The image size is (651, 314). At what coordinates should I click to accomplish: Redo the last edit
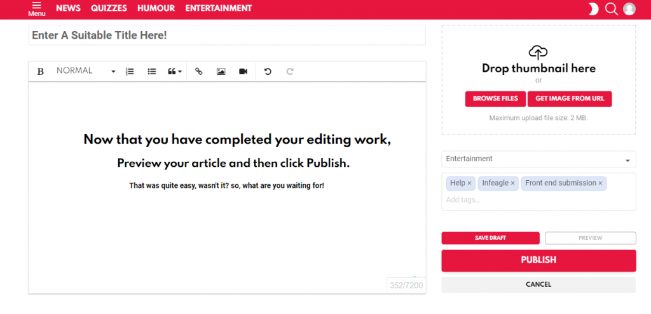click(290, 72)
